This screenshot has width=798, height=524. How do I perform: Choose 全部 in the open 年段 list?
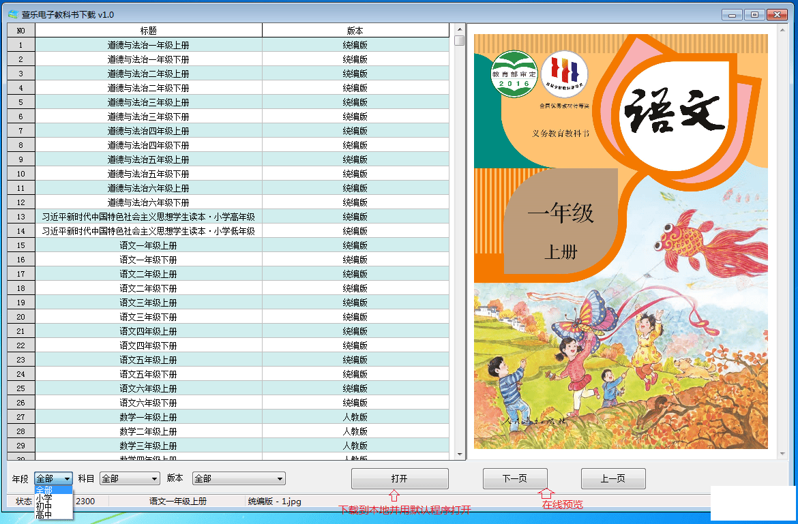point(53,490)
